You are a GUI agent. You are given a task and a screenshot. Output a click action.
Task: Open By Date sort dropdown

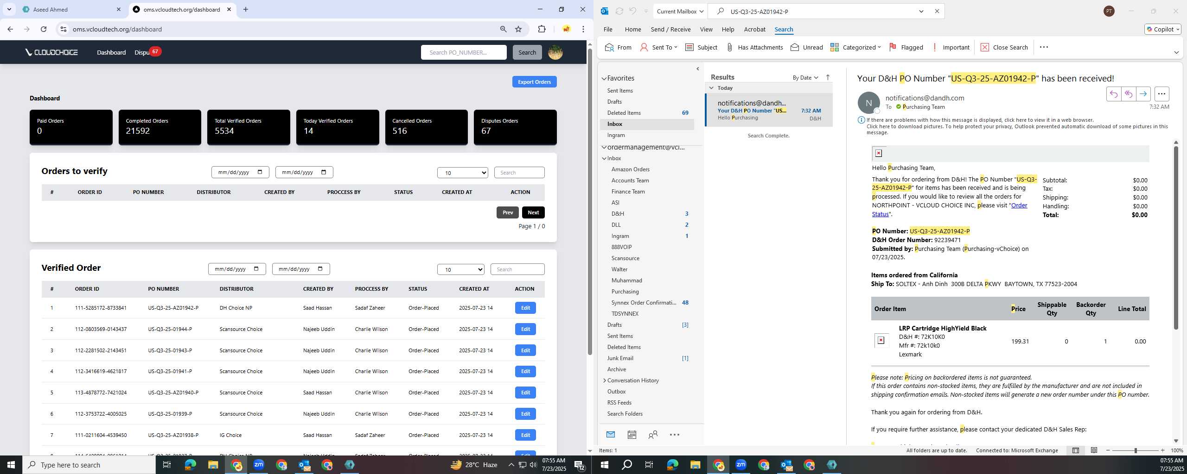tap(805, 77)
